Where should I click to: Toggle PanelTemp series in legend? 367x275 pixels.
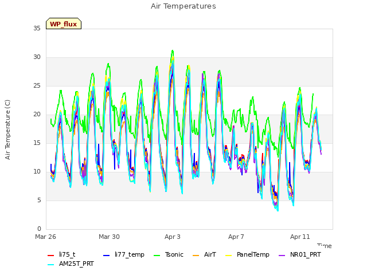(247, 254)
